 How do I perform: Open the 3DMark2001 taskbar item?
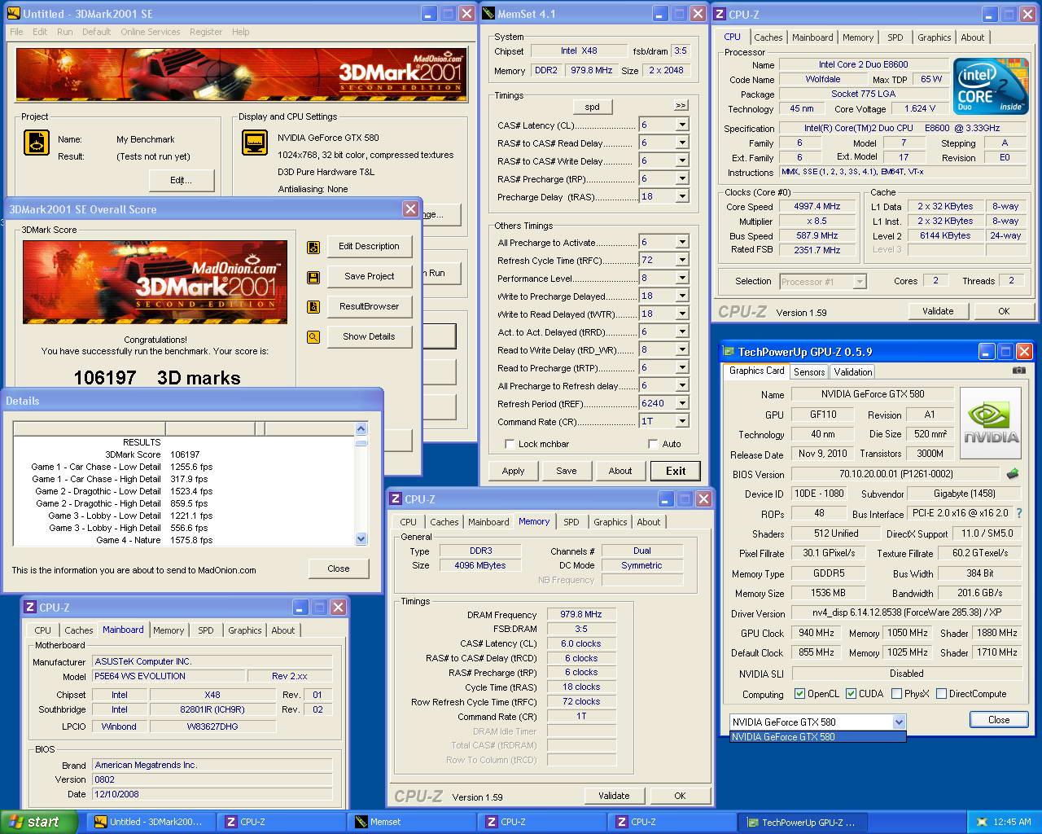tap(151, 822)
